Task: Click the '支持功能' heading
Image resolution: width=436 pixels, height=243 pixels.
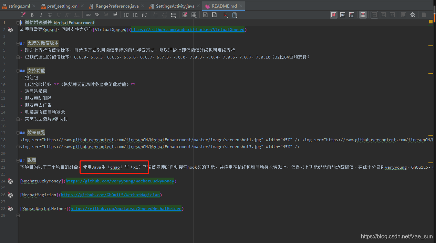Action: point(36,71)
